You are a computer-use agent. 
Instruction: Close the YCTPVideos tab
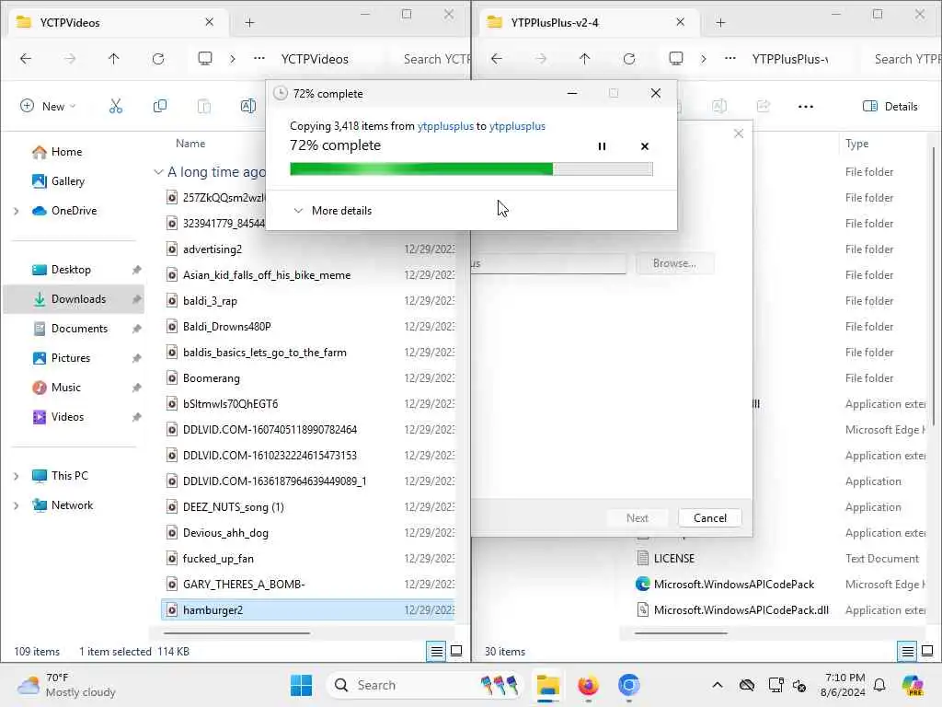coord(209,22)
